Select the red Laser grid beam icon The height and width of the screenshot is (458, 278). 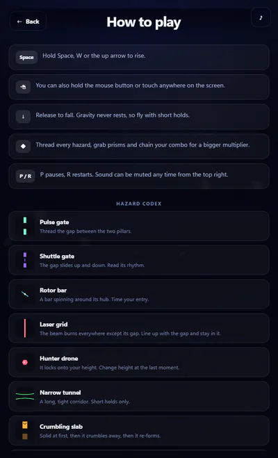pos(25,328)
